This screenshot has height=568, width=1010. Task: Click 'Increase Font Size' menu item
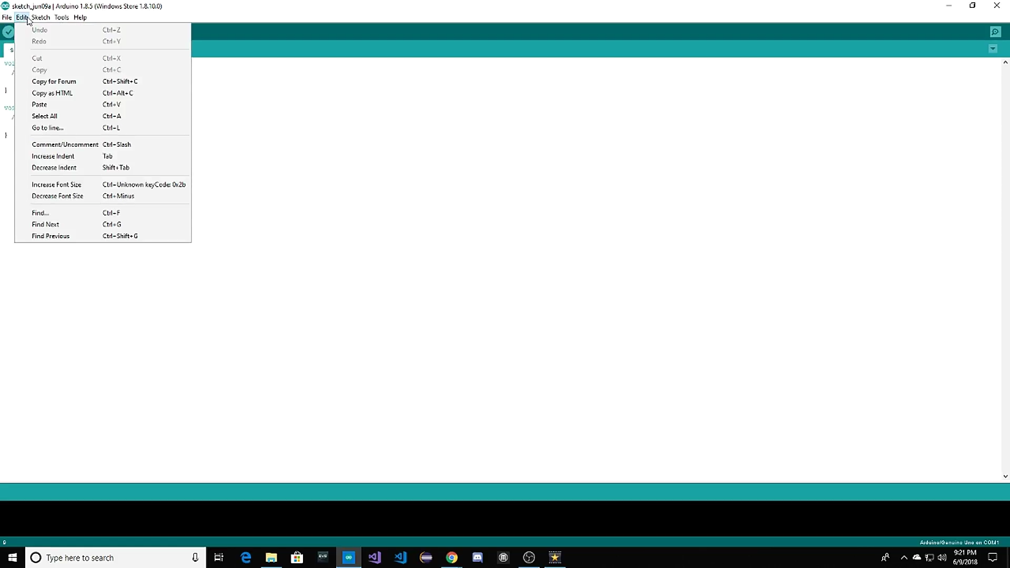point(56,185)
